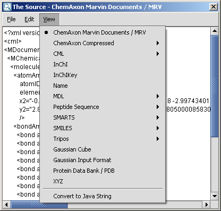The height and width of the screenshot is (211, 221).
Task: Choose Convert to Java String
Action: 103,196
